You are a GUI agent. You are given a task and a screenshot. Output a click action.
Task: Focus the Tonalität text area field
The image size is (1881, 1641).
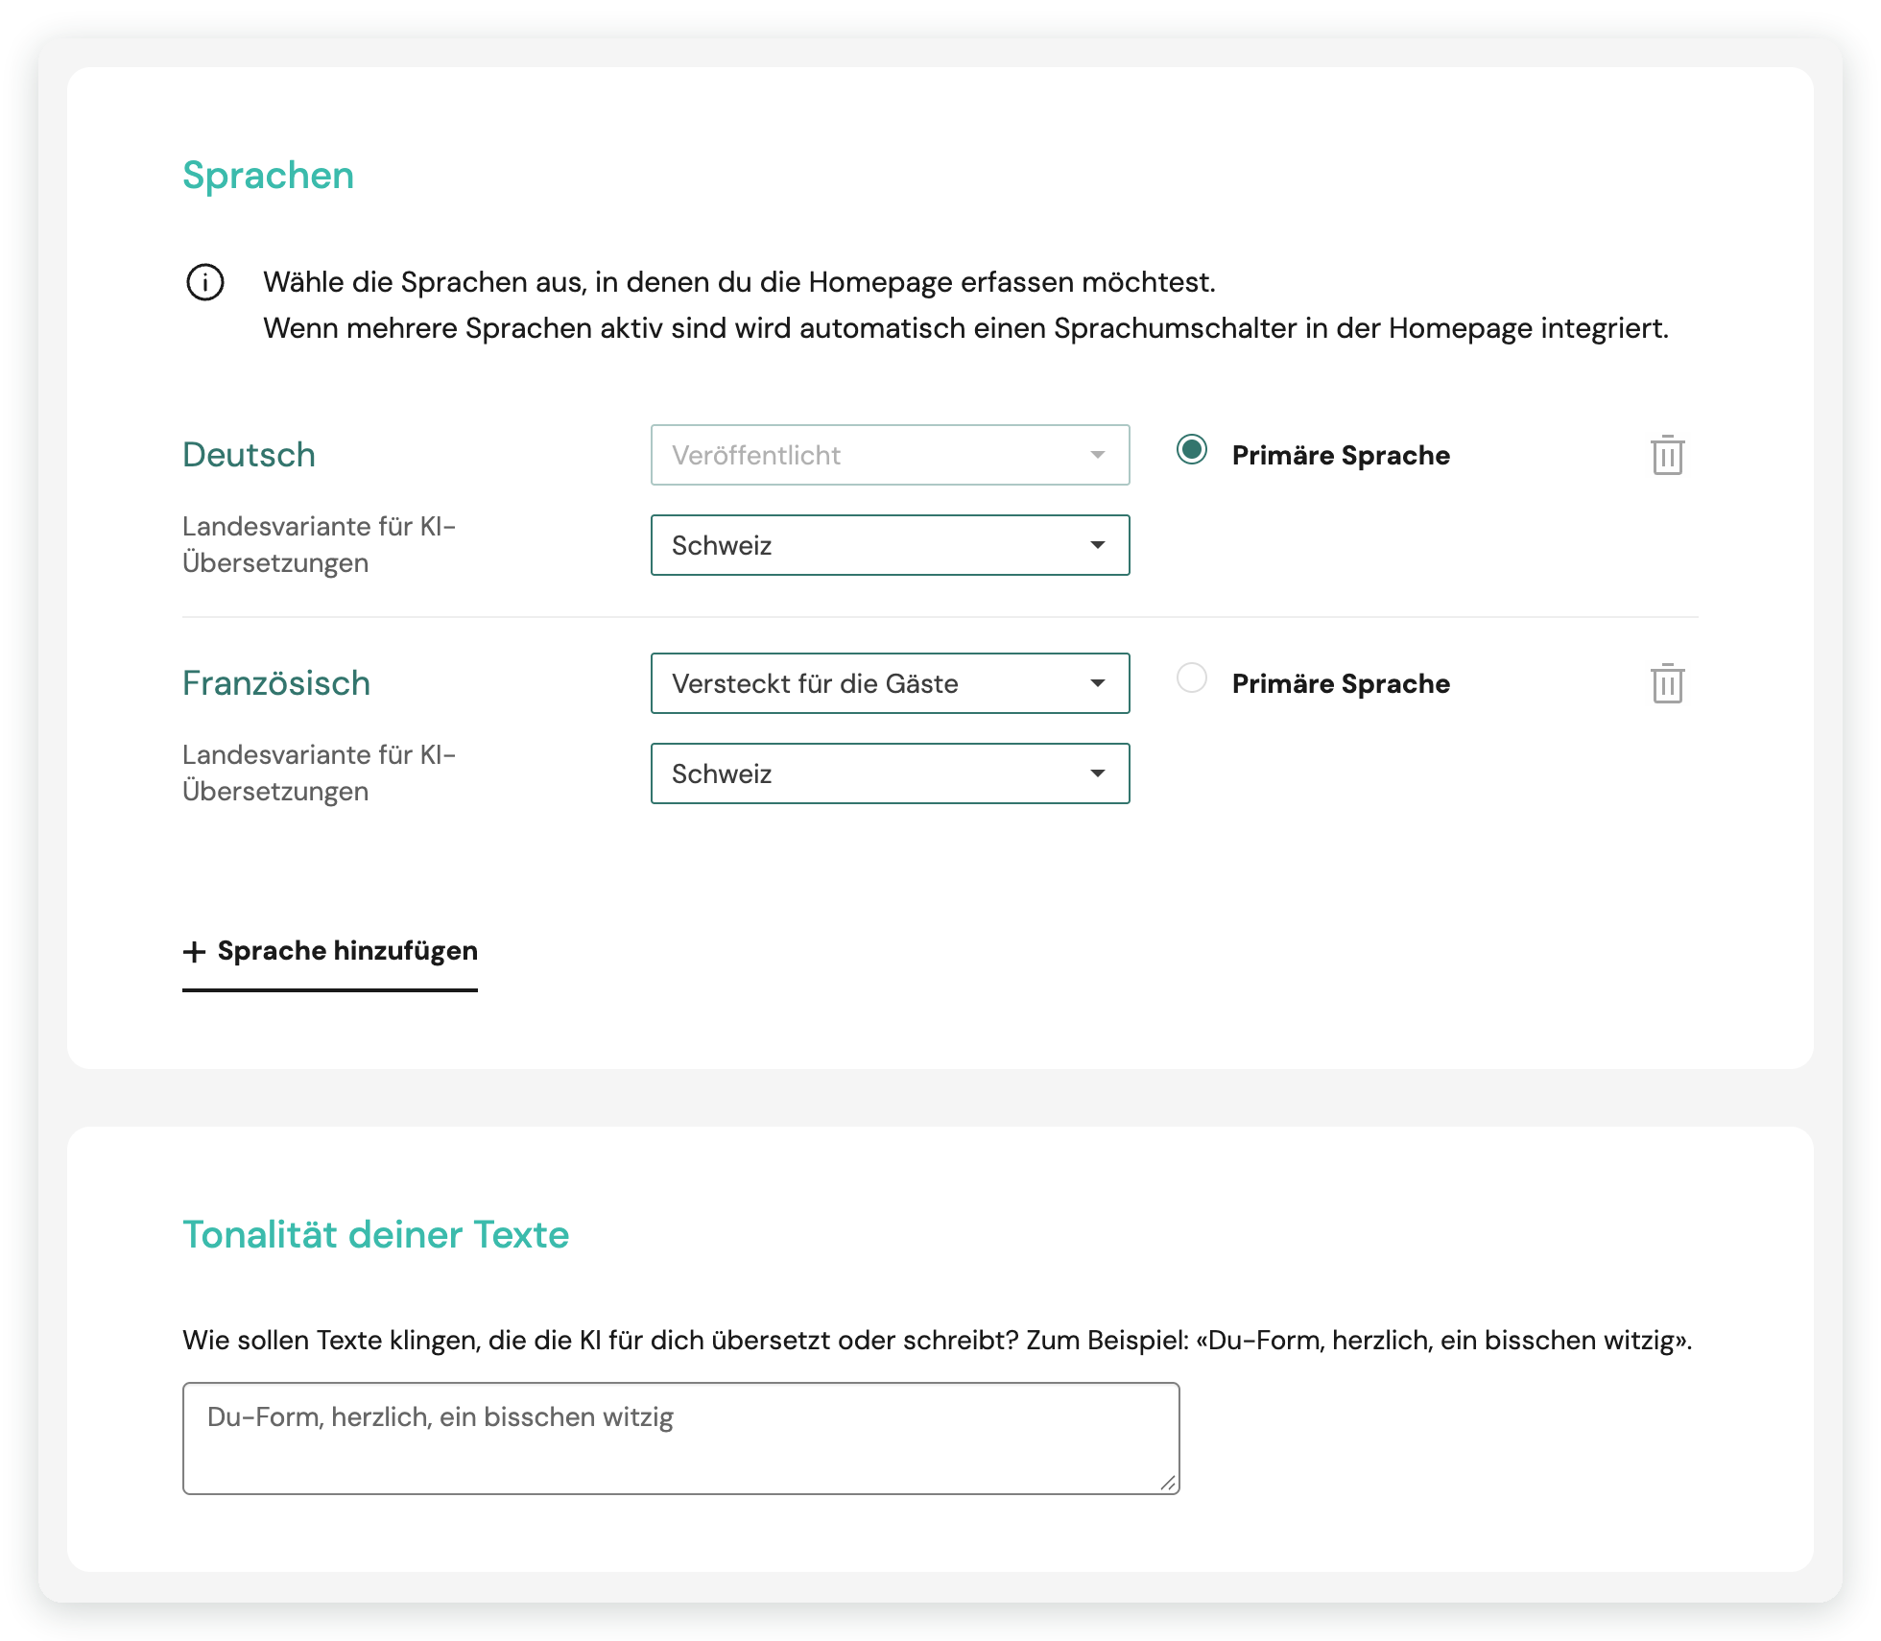680,1438
